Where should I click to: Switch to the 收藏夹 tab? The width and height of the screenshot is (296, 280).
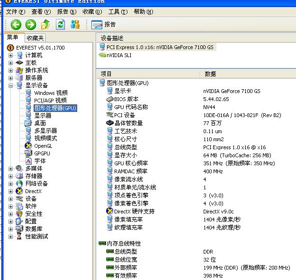(35, 38)
